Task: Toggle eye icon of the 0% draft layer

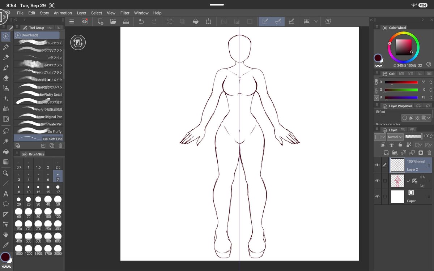Action: pos(377,181)
